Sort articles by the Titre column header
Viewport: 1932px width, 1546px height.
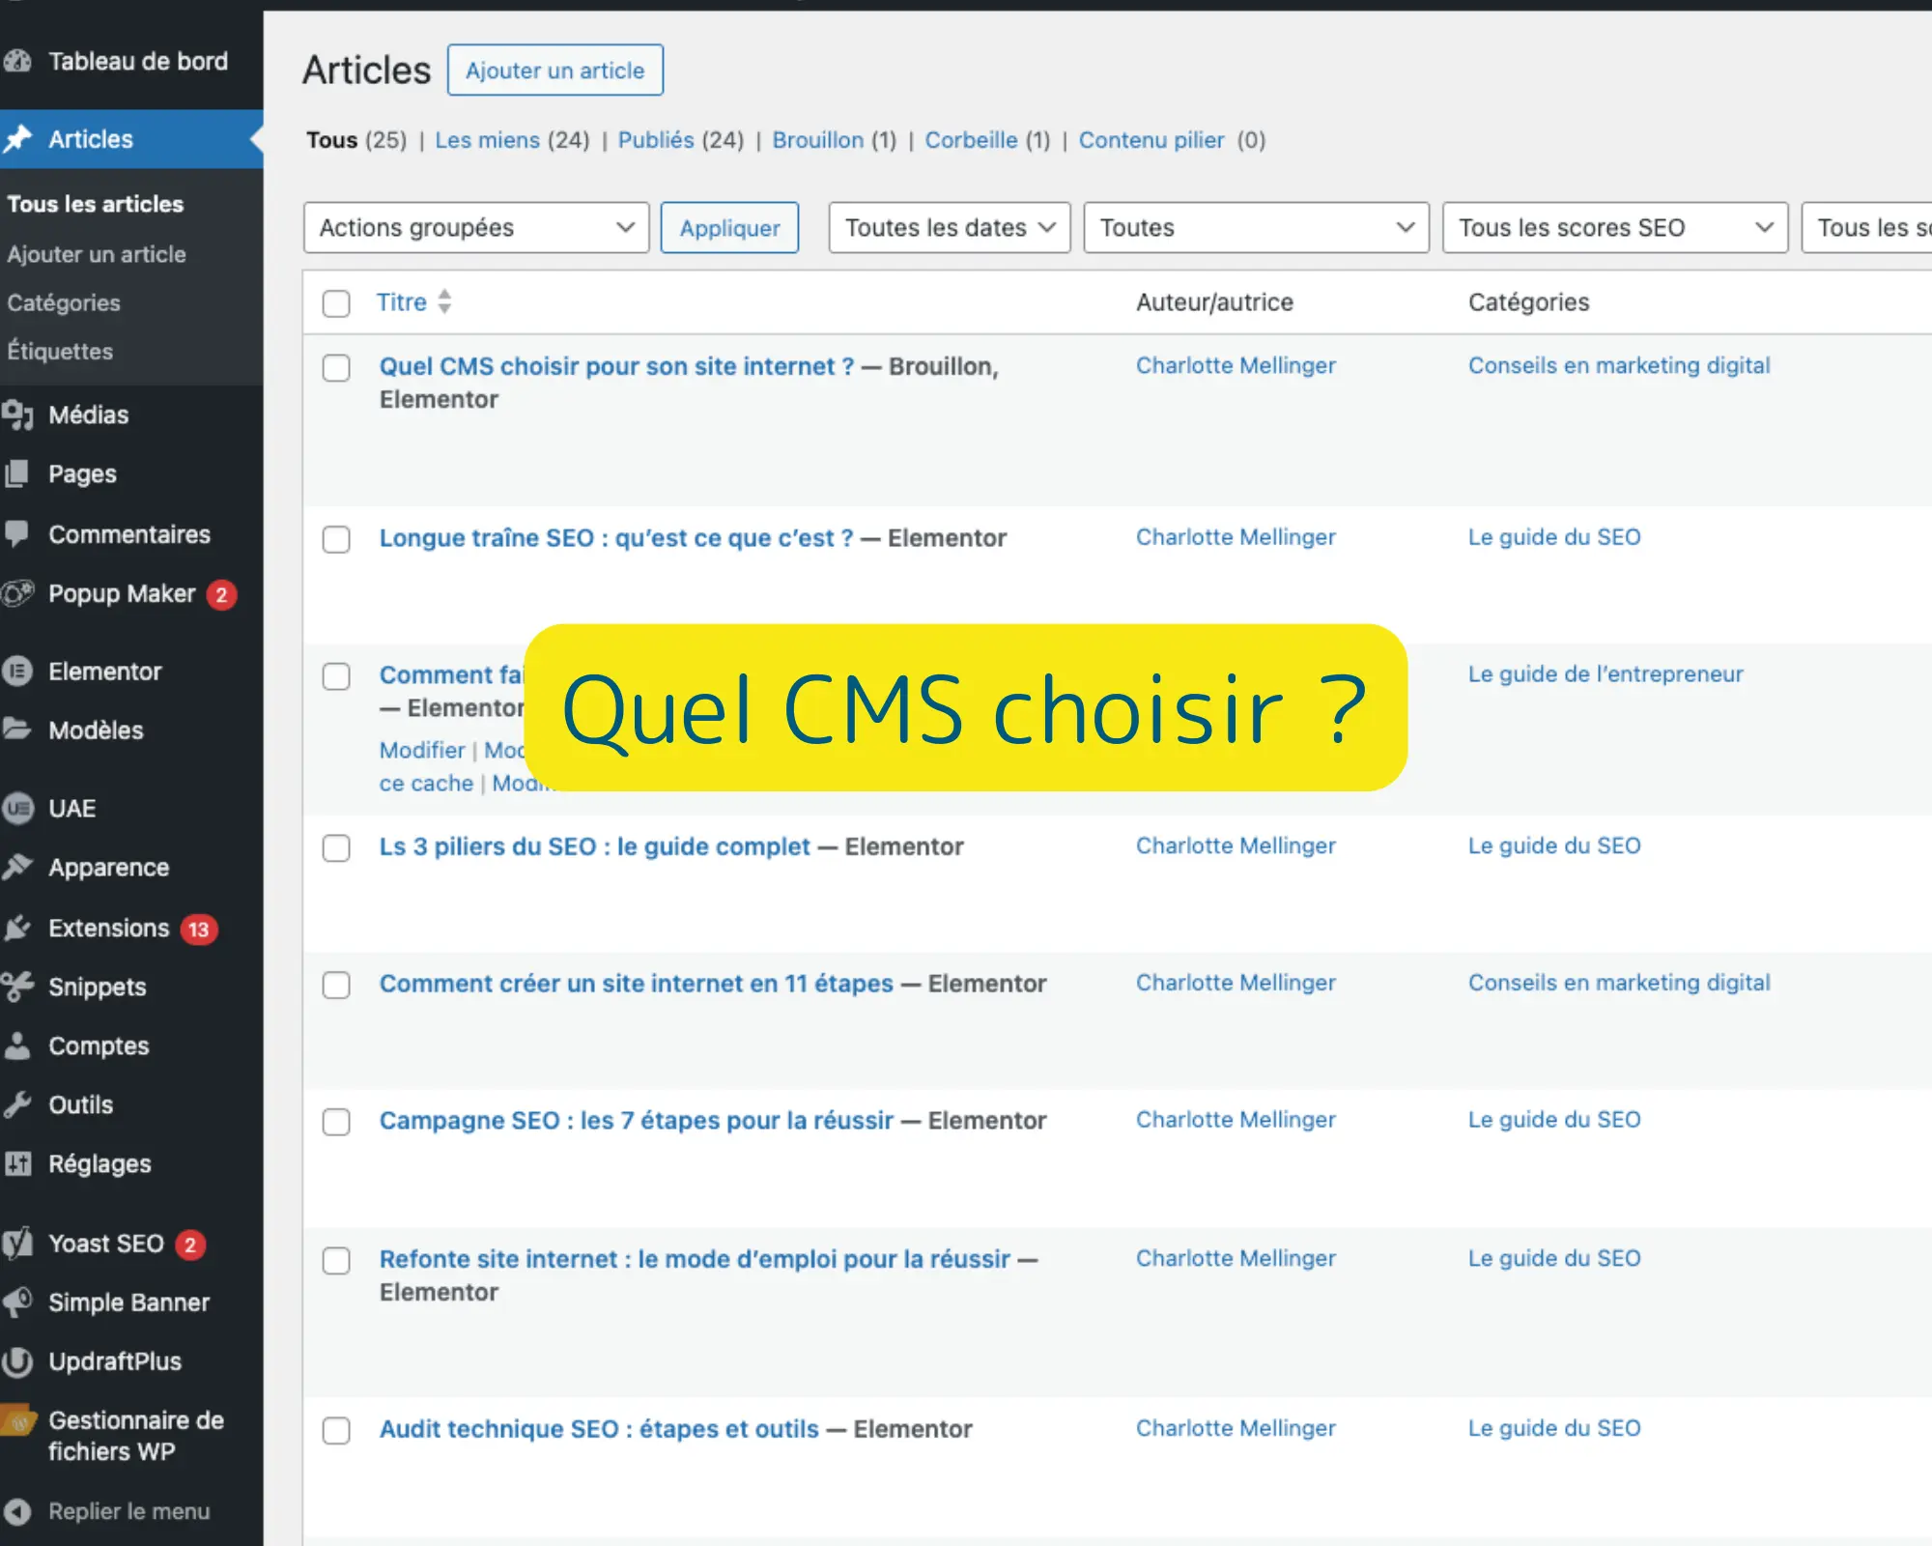[402, 301]
